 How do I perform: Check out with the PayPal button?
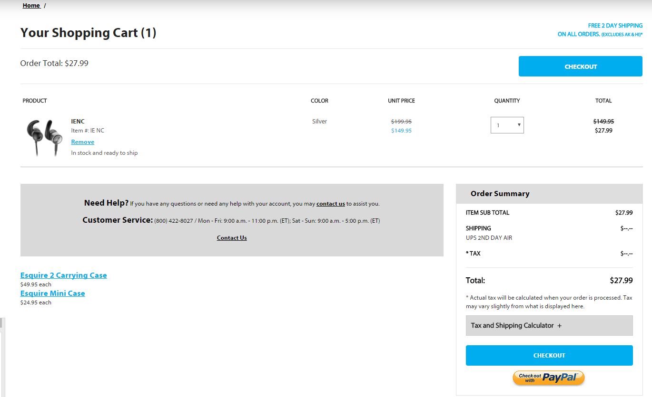coord(548,378)
